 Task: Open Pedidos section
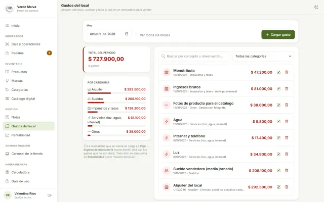(28, 53)
